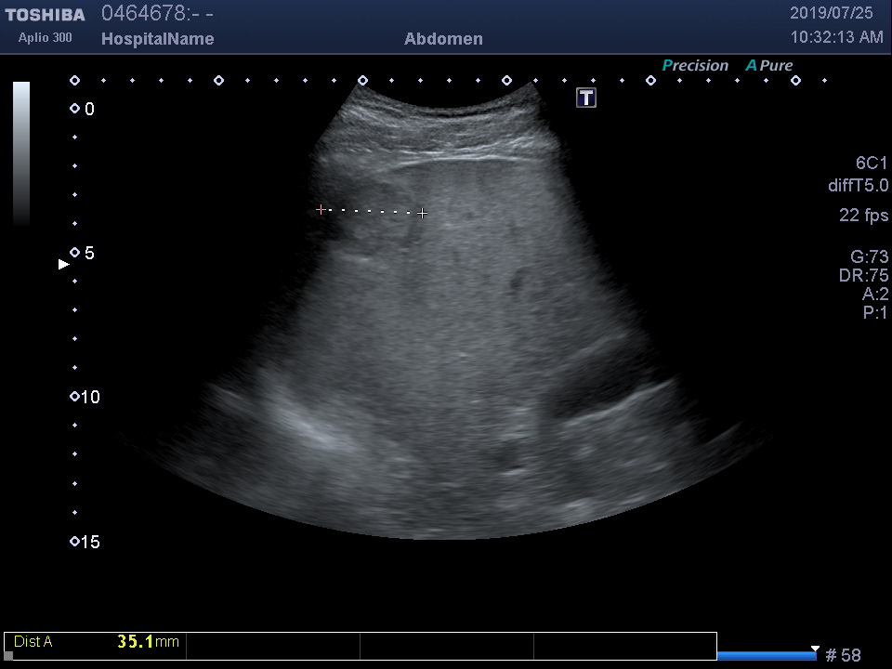Click the blue cine frame progress bar
This screenshot has width=892, height=669.
767,656
